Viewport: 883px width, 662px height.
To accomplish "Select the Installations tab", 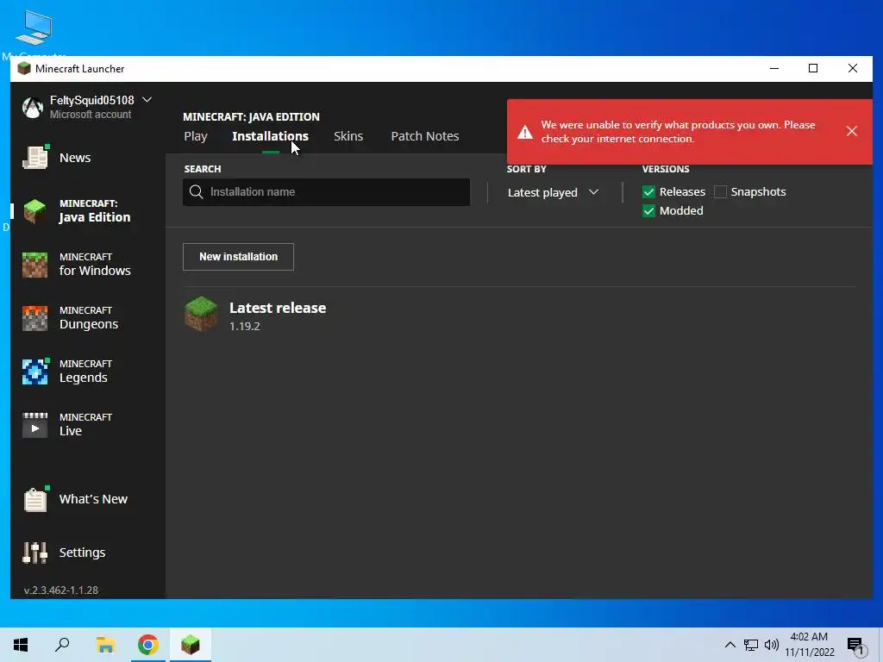I will pyautogui.click(x=270, y=136).
